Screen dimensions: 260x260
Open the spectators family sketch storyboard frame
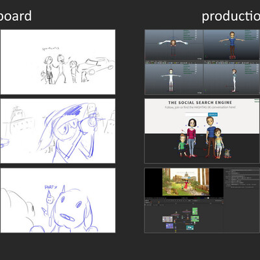click(58, 62)
